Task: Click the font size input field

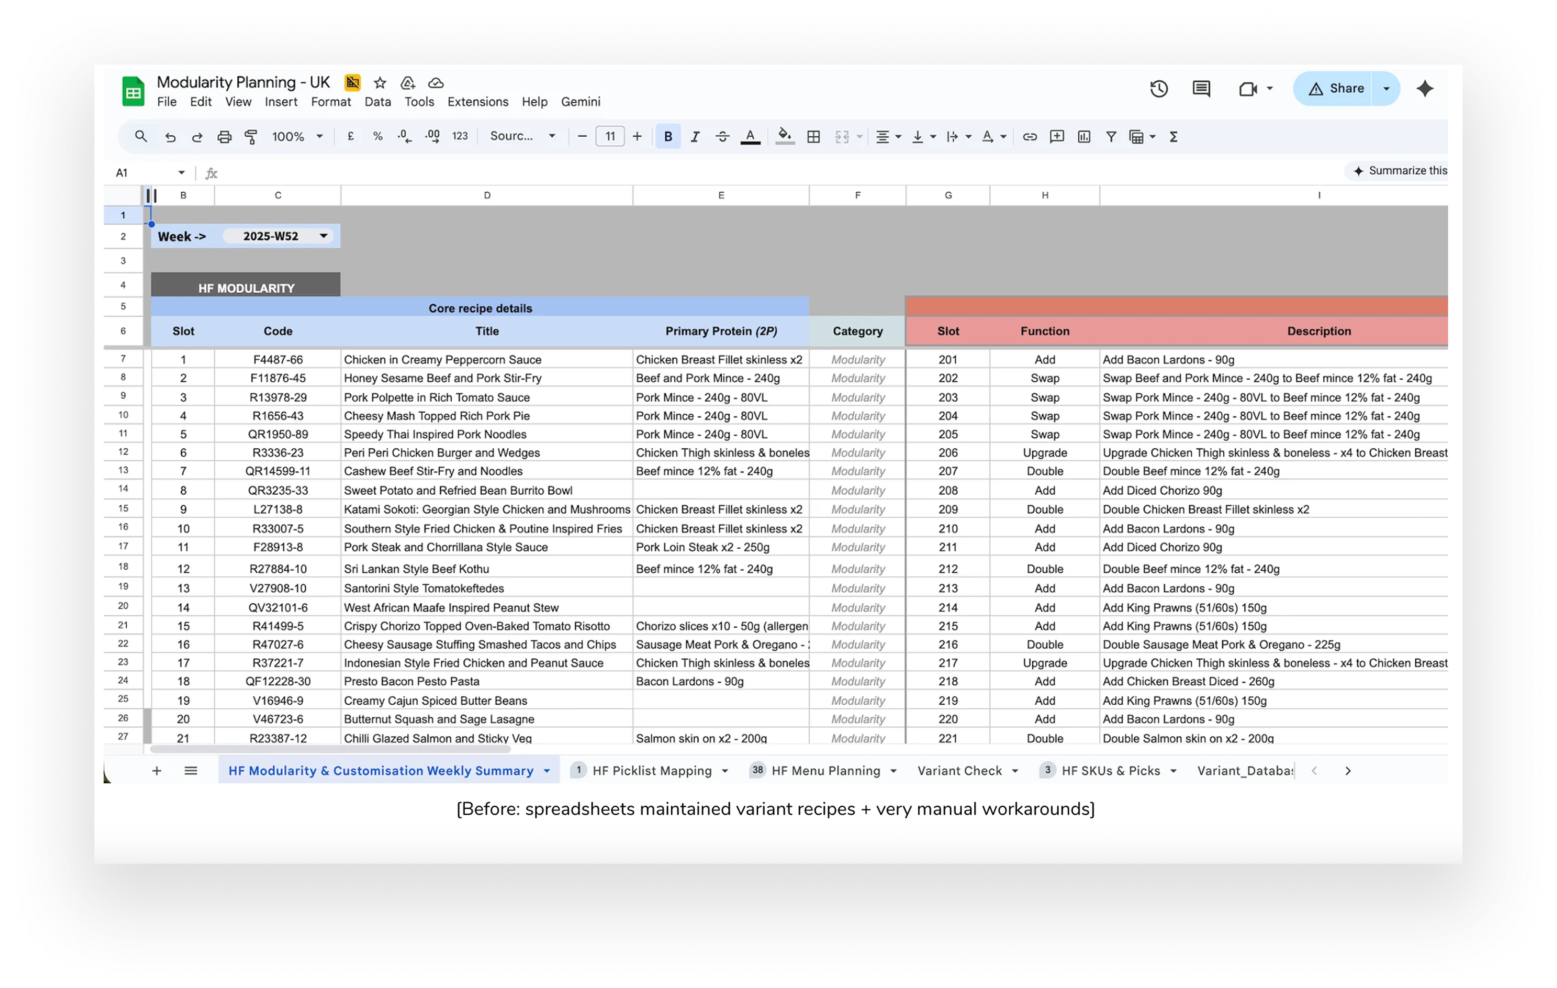Action: pos(609,136)
